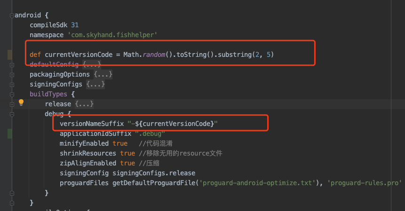Click the light bulb intention icon
The image size is (405, 211).
[x=21, y=102]
